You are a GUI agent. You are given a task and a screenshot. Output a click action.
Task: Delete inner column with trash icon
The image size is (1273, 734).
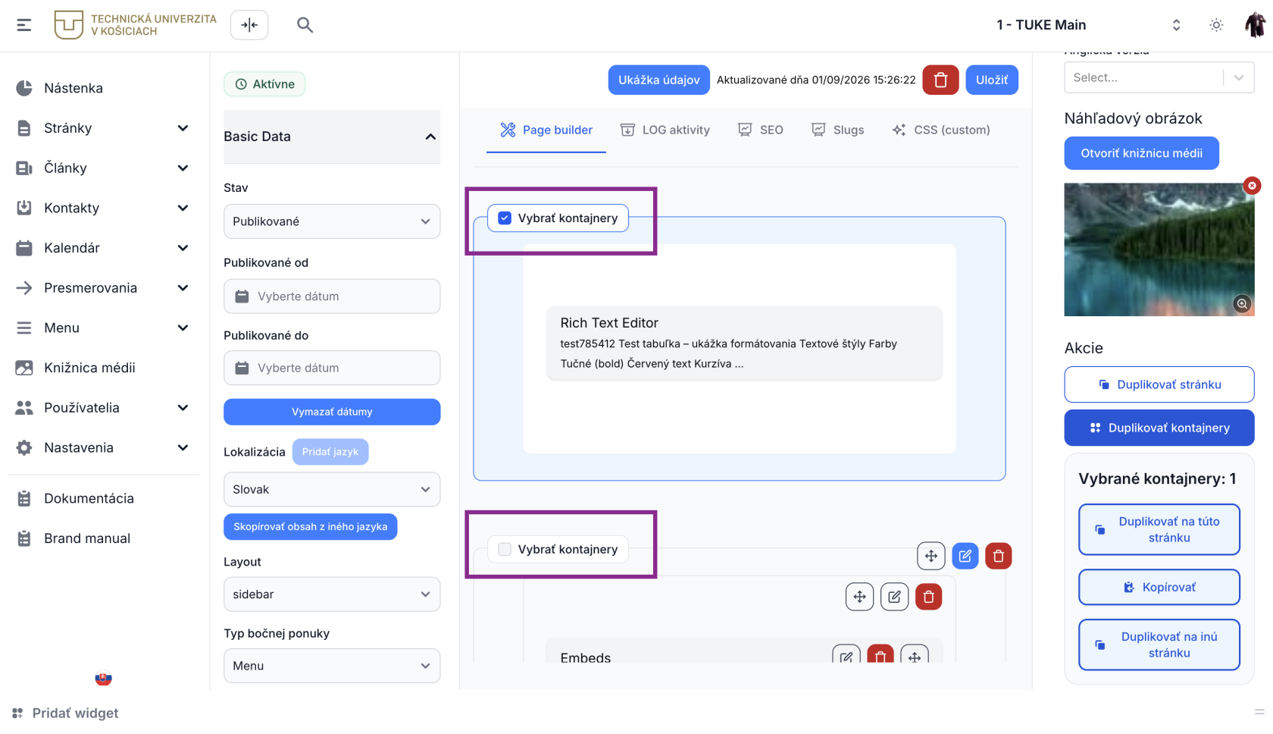[x=929, y=597]
